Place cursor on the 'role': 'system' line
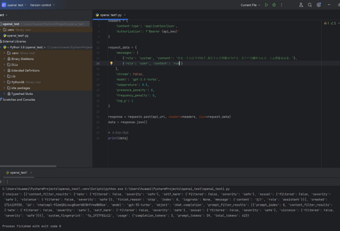This screenshot has width=340, height=231. pyautogui.click(x=210, y=58)
